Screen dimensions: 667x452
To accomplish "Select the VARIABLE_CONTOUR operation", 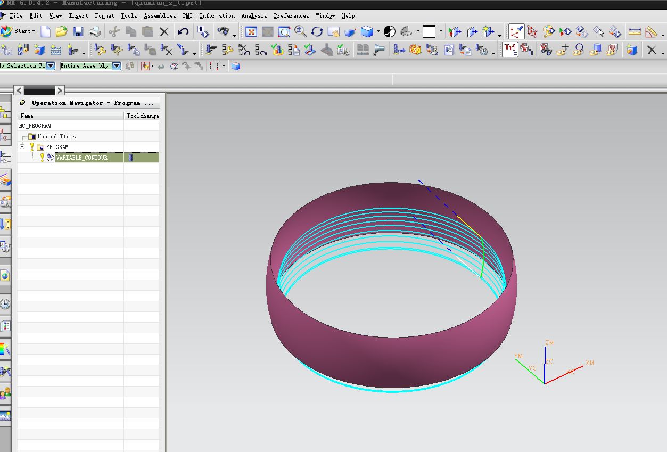I will 81,158.
